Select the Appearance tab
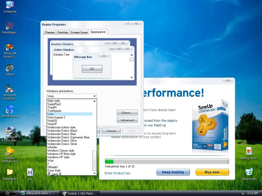 (98, 32)
